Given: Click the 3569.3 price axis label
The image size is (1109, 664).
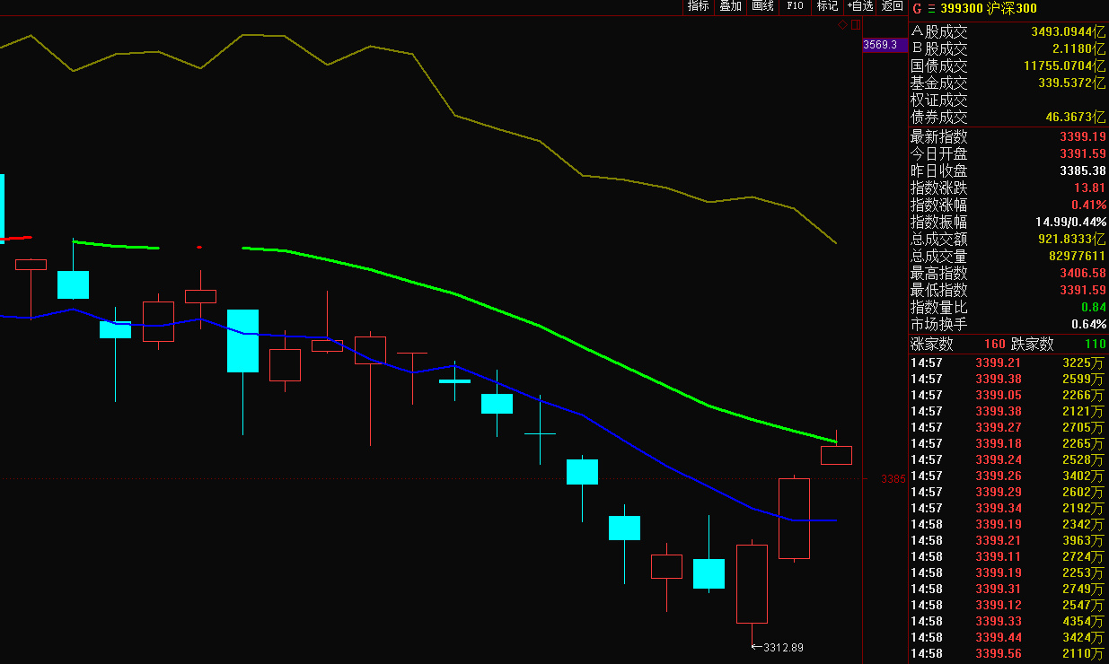Looking at the screenshot, I should coord(880,44).
